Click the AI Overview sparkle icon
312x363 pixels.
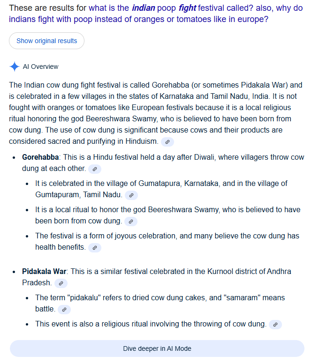click(x=15, y=67)
